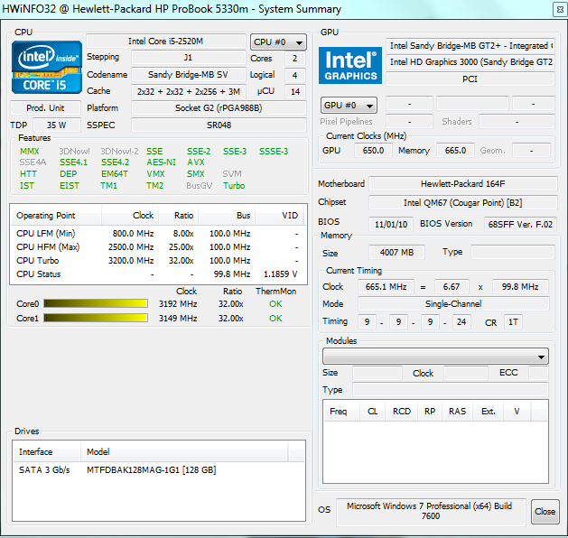568x538 pixels.
Task: Click the Close button
Action: point(545,511)
